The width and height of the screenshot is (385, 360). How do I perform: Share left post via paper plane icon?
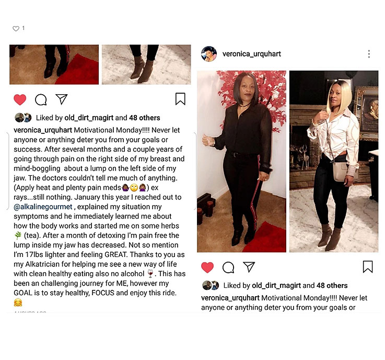62,99
